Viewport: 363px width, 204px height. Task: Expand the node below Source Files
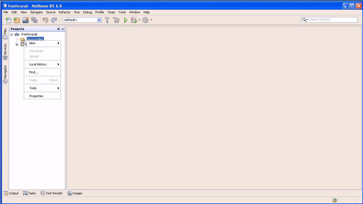17,44
